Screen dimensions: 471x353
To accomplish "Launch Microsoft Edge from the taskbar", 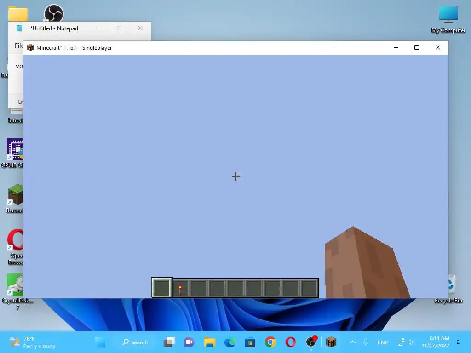I will point(230,342).
